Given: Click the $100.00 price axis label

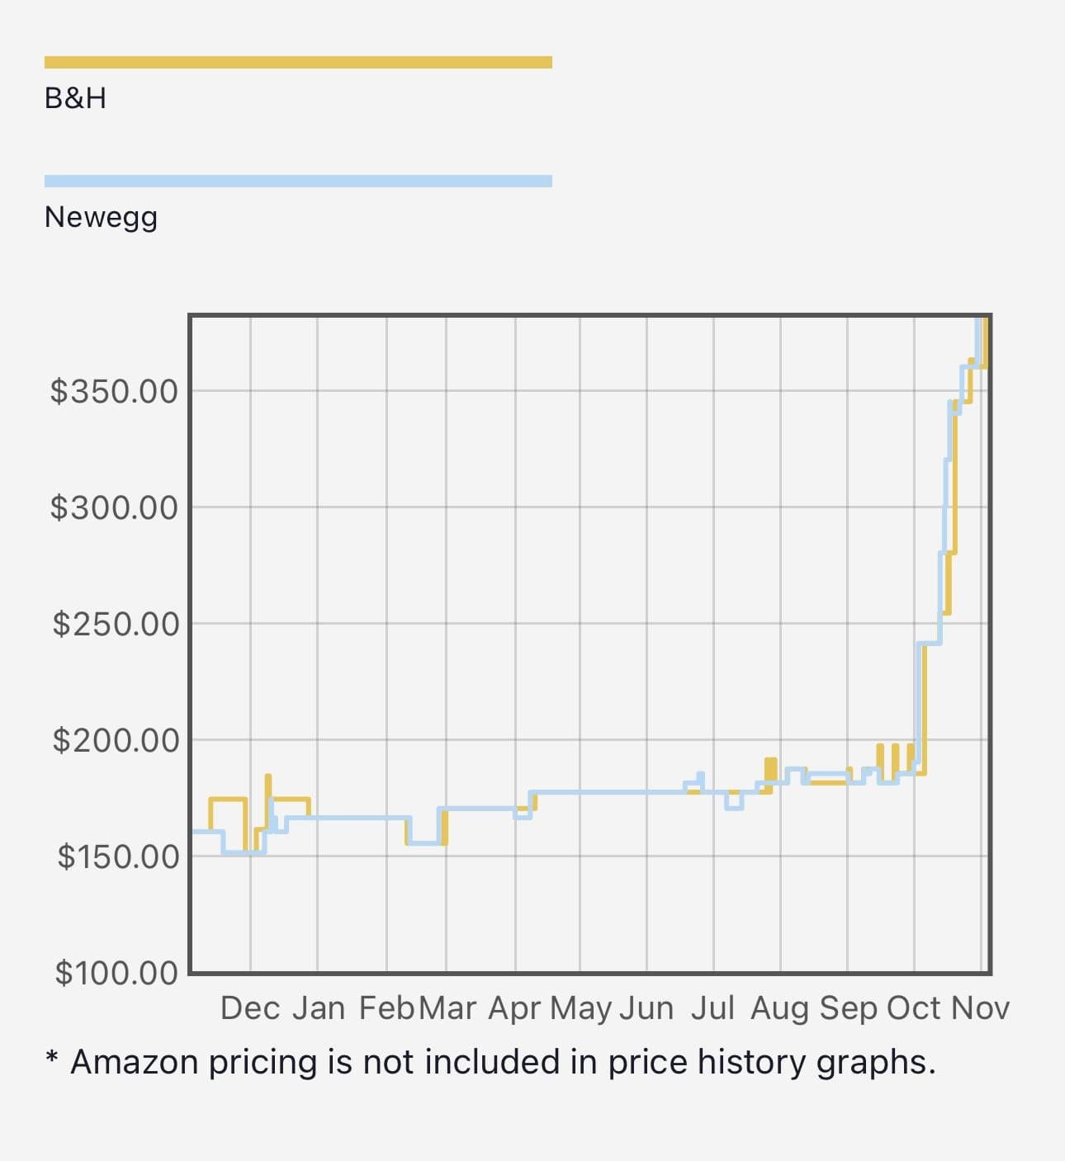Looking at the screenshot, I should click(116, 973).
